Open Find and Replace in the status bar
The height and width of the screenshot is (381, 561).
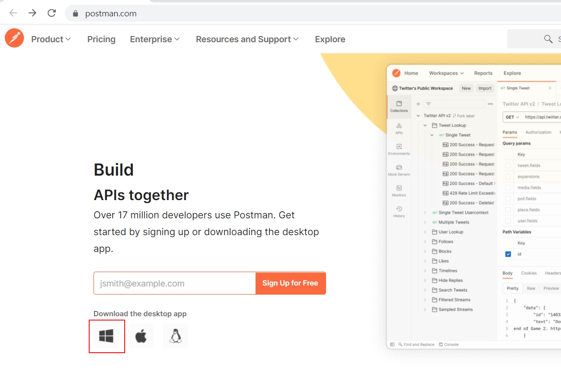tap(416, 345)
